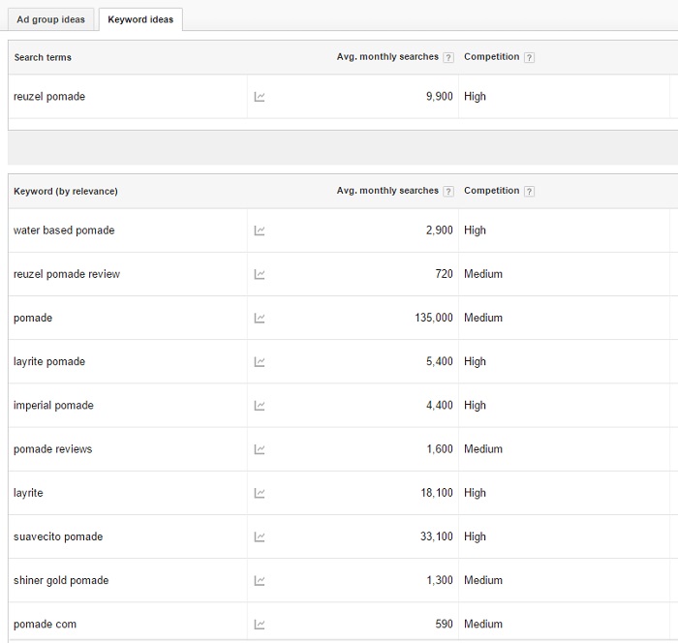
Task: Sort by Keyword (by relevance) column header
Action: 66,191
